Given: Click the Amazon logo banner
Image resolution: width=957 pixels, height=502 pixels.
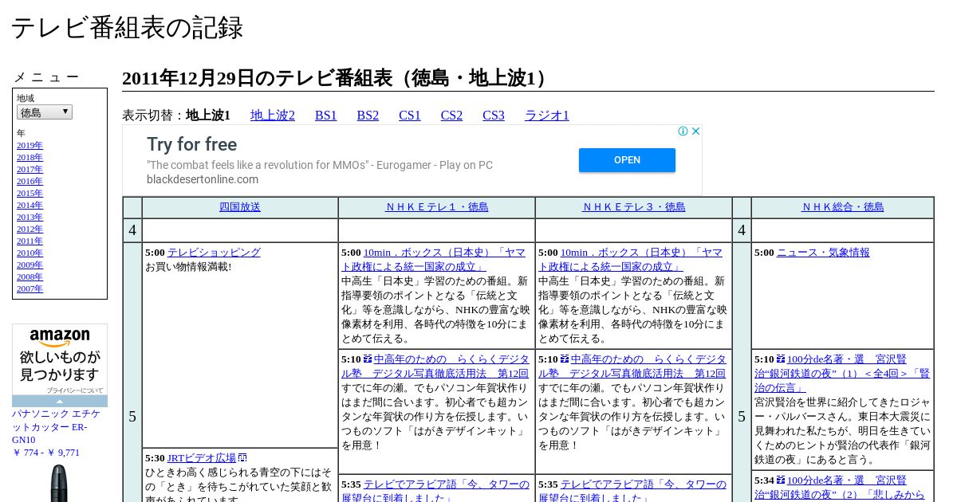Looking at the screenshot, I should 60,360.
